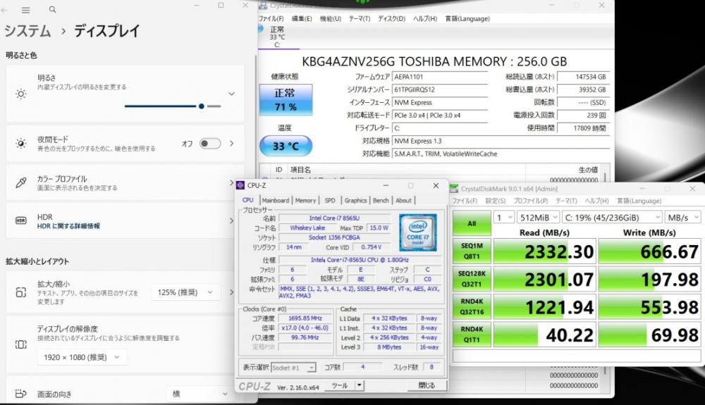Open the MB/s unit dropdown

[682, 218]
